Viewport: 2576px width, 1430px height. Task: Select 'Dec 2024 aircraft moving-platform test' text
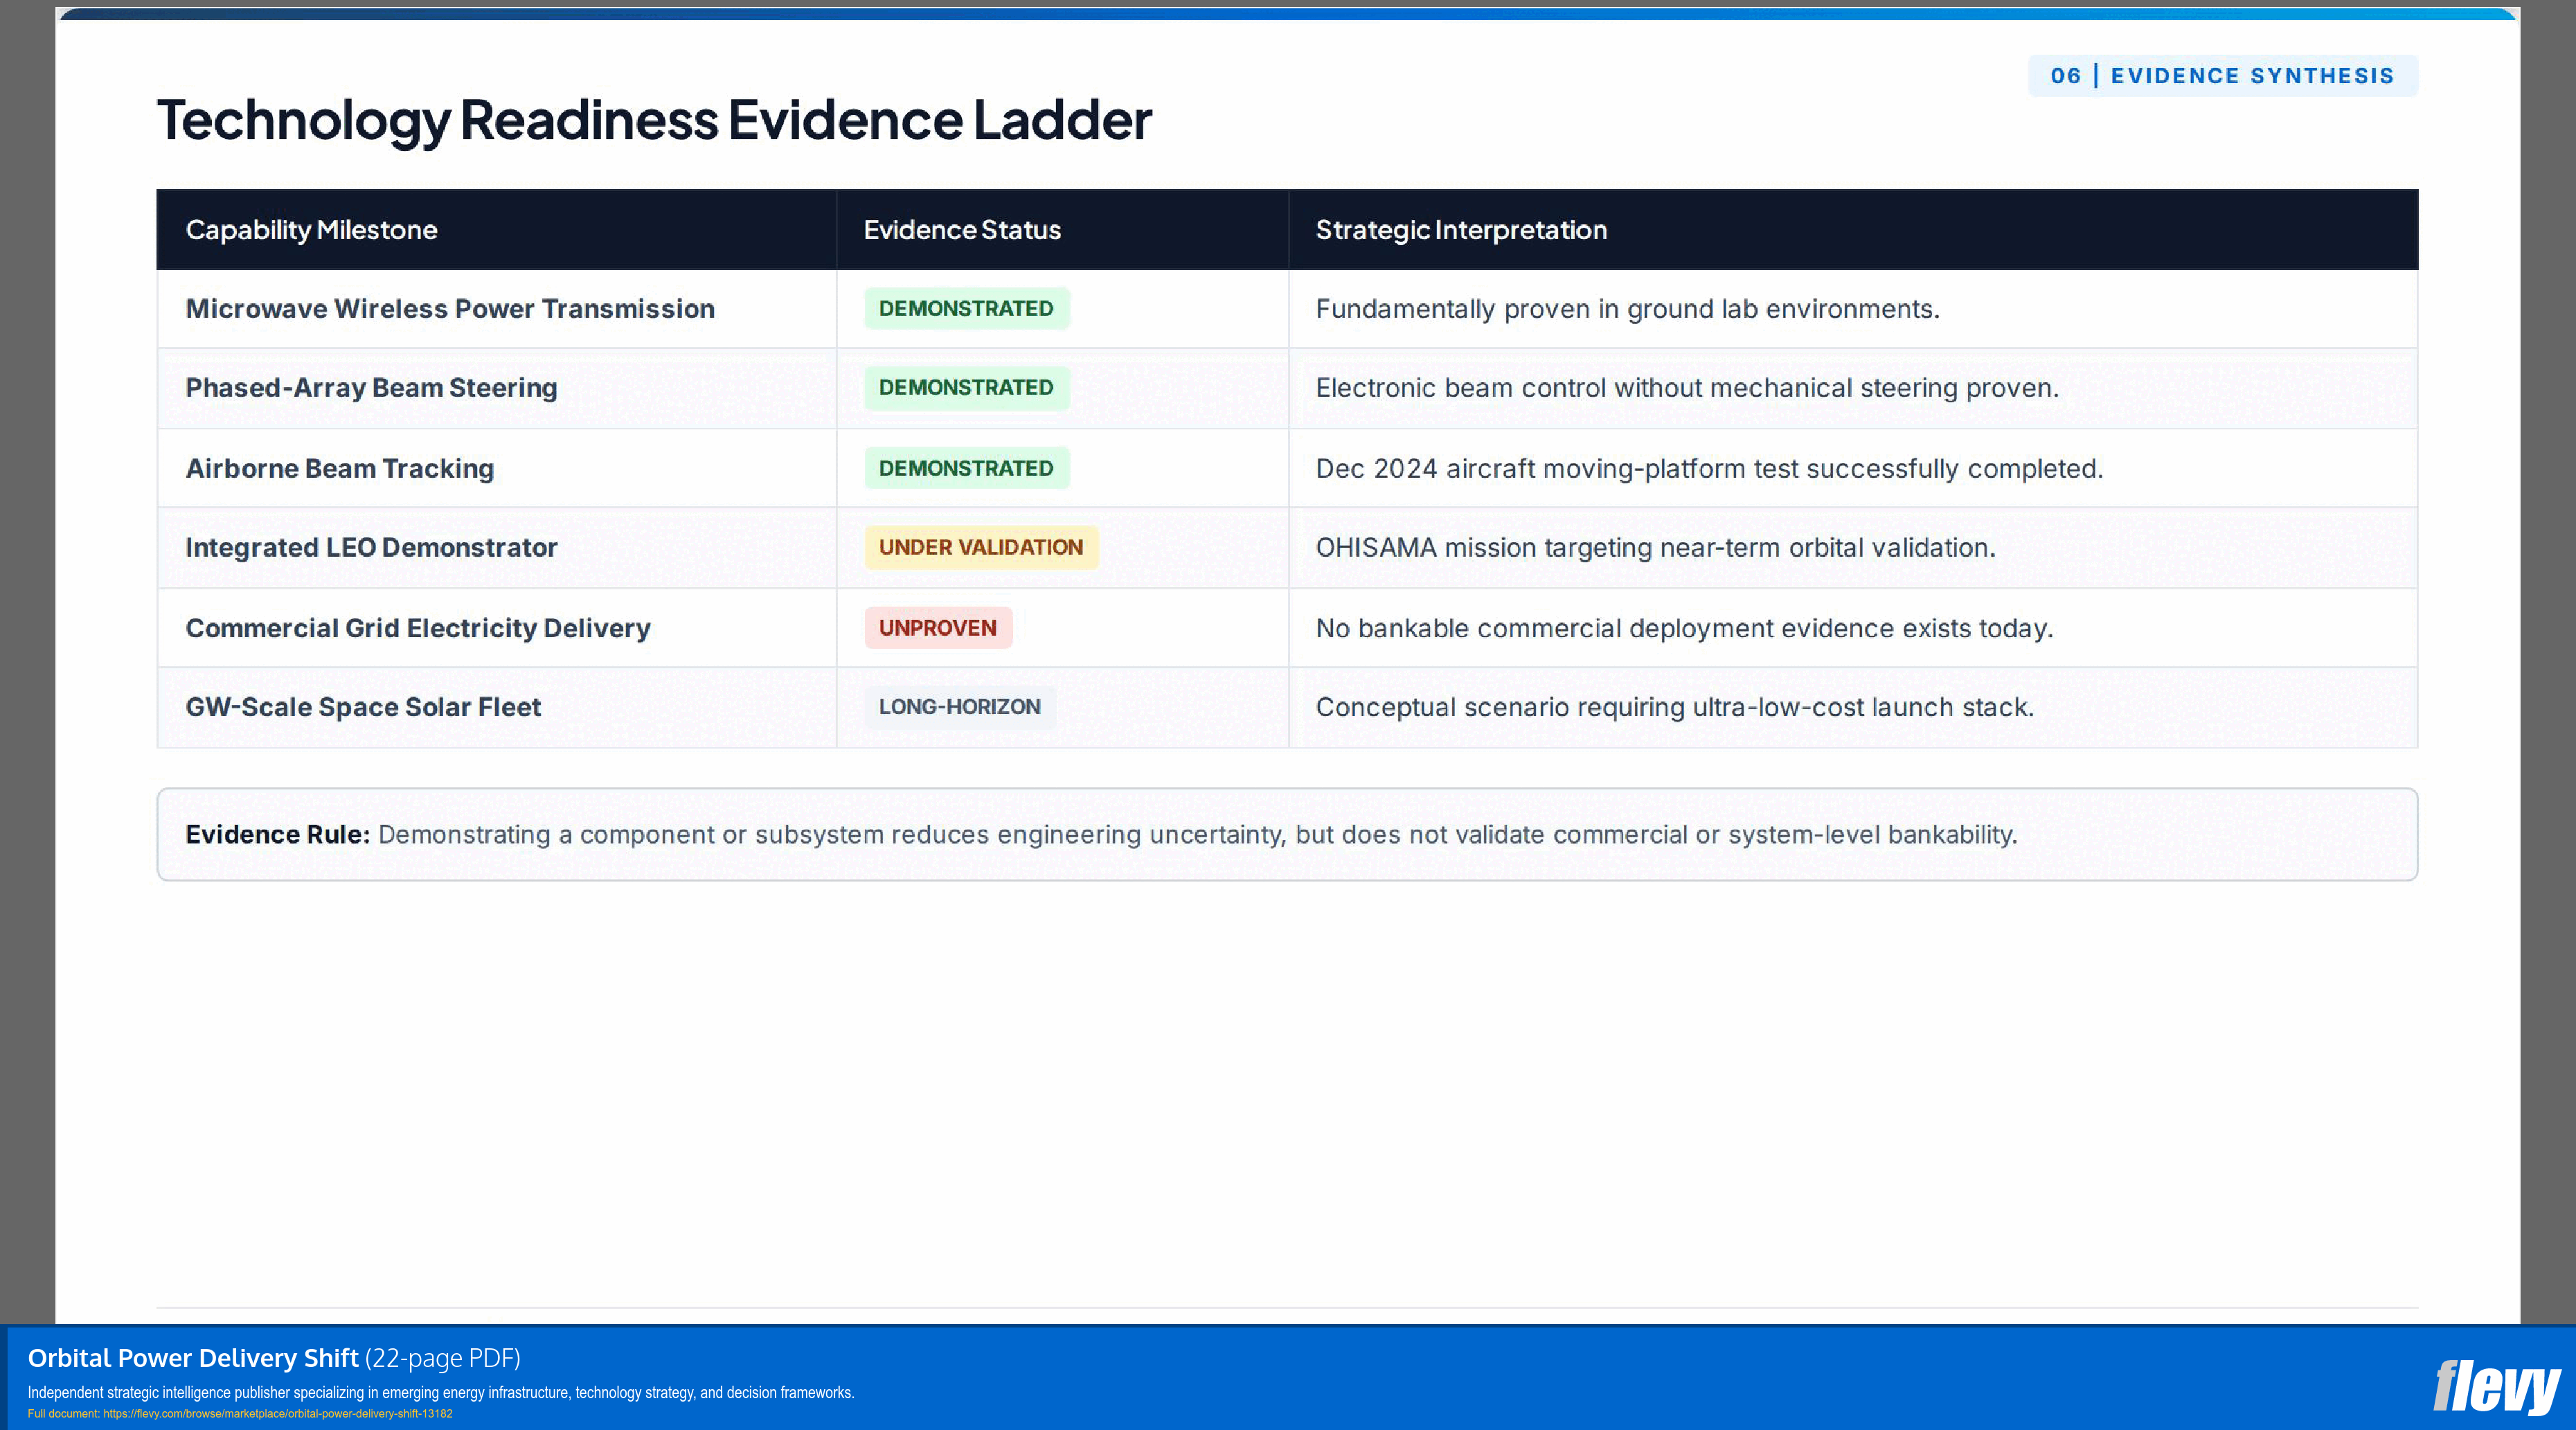click(1555, 468)
